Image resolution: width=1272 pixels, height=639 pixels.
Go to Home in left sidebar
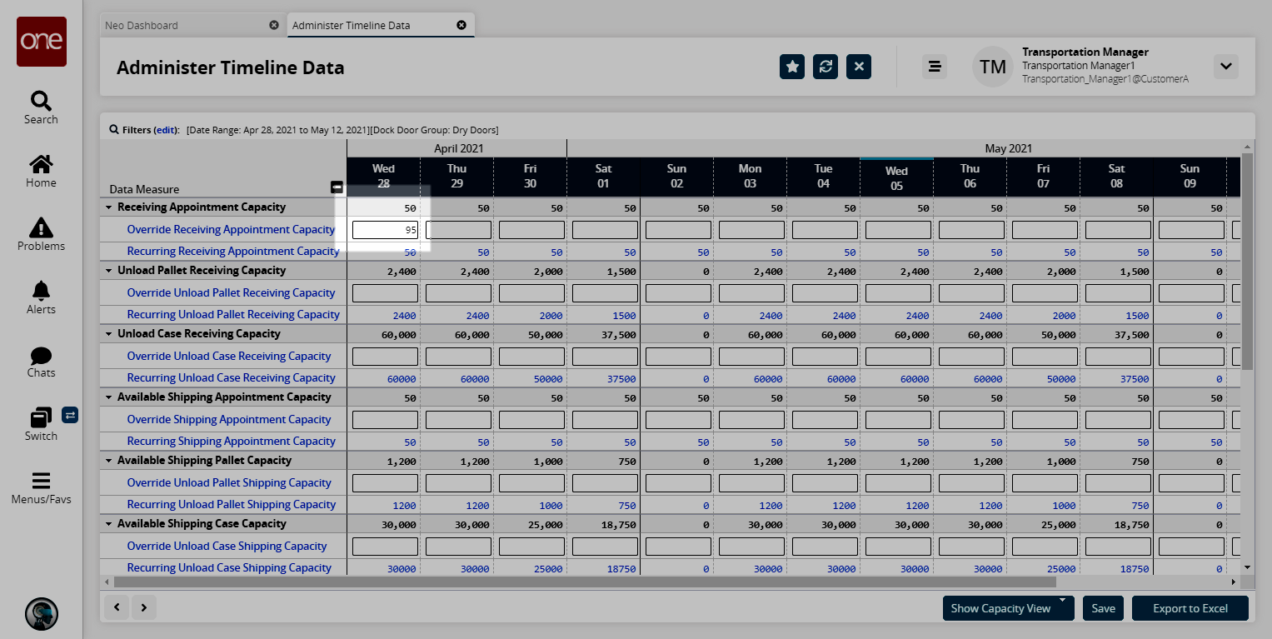coord(41,165)
